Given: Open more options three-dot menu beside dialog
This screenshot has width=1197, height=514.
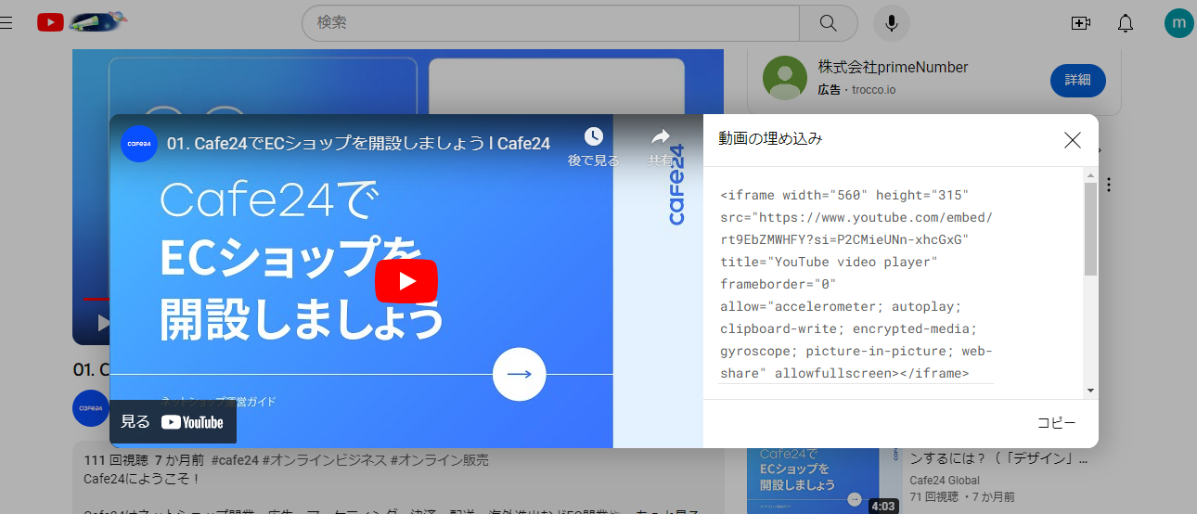Looking at the screenshot, I should 1108,185.
